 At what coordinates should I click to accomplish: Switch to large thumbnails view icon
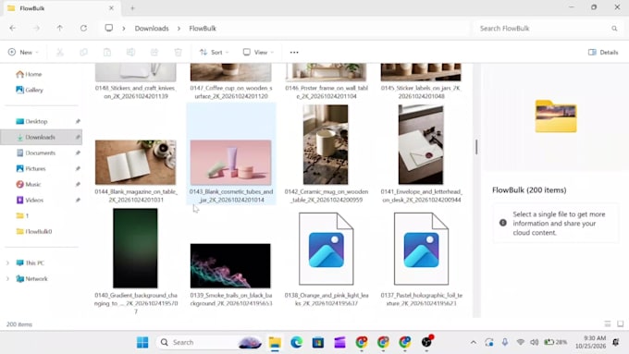pyautogui.click(x=620, y=323)
